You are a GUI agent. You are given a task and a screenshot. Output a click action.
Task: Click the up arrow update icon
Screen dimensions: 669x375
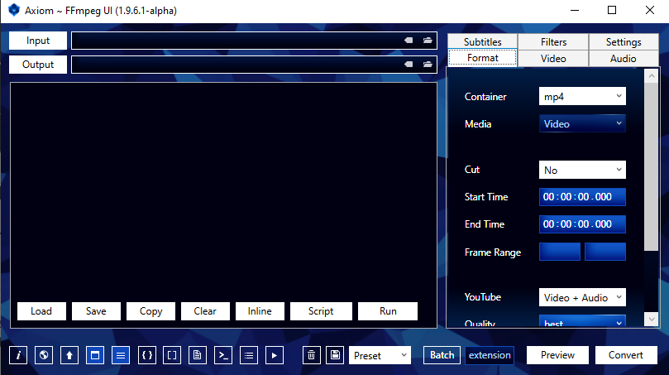coord(69,355)
